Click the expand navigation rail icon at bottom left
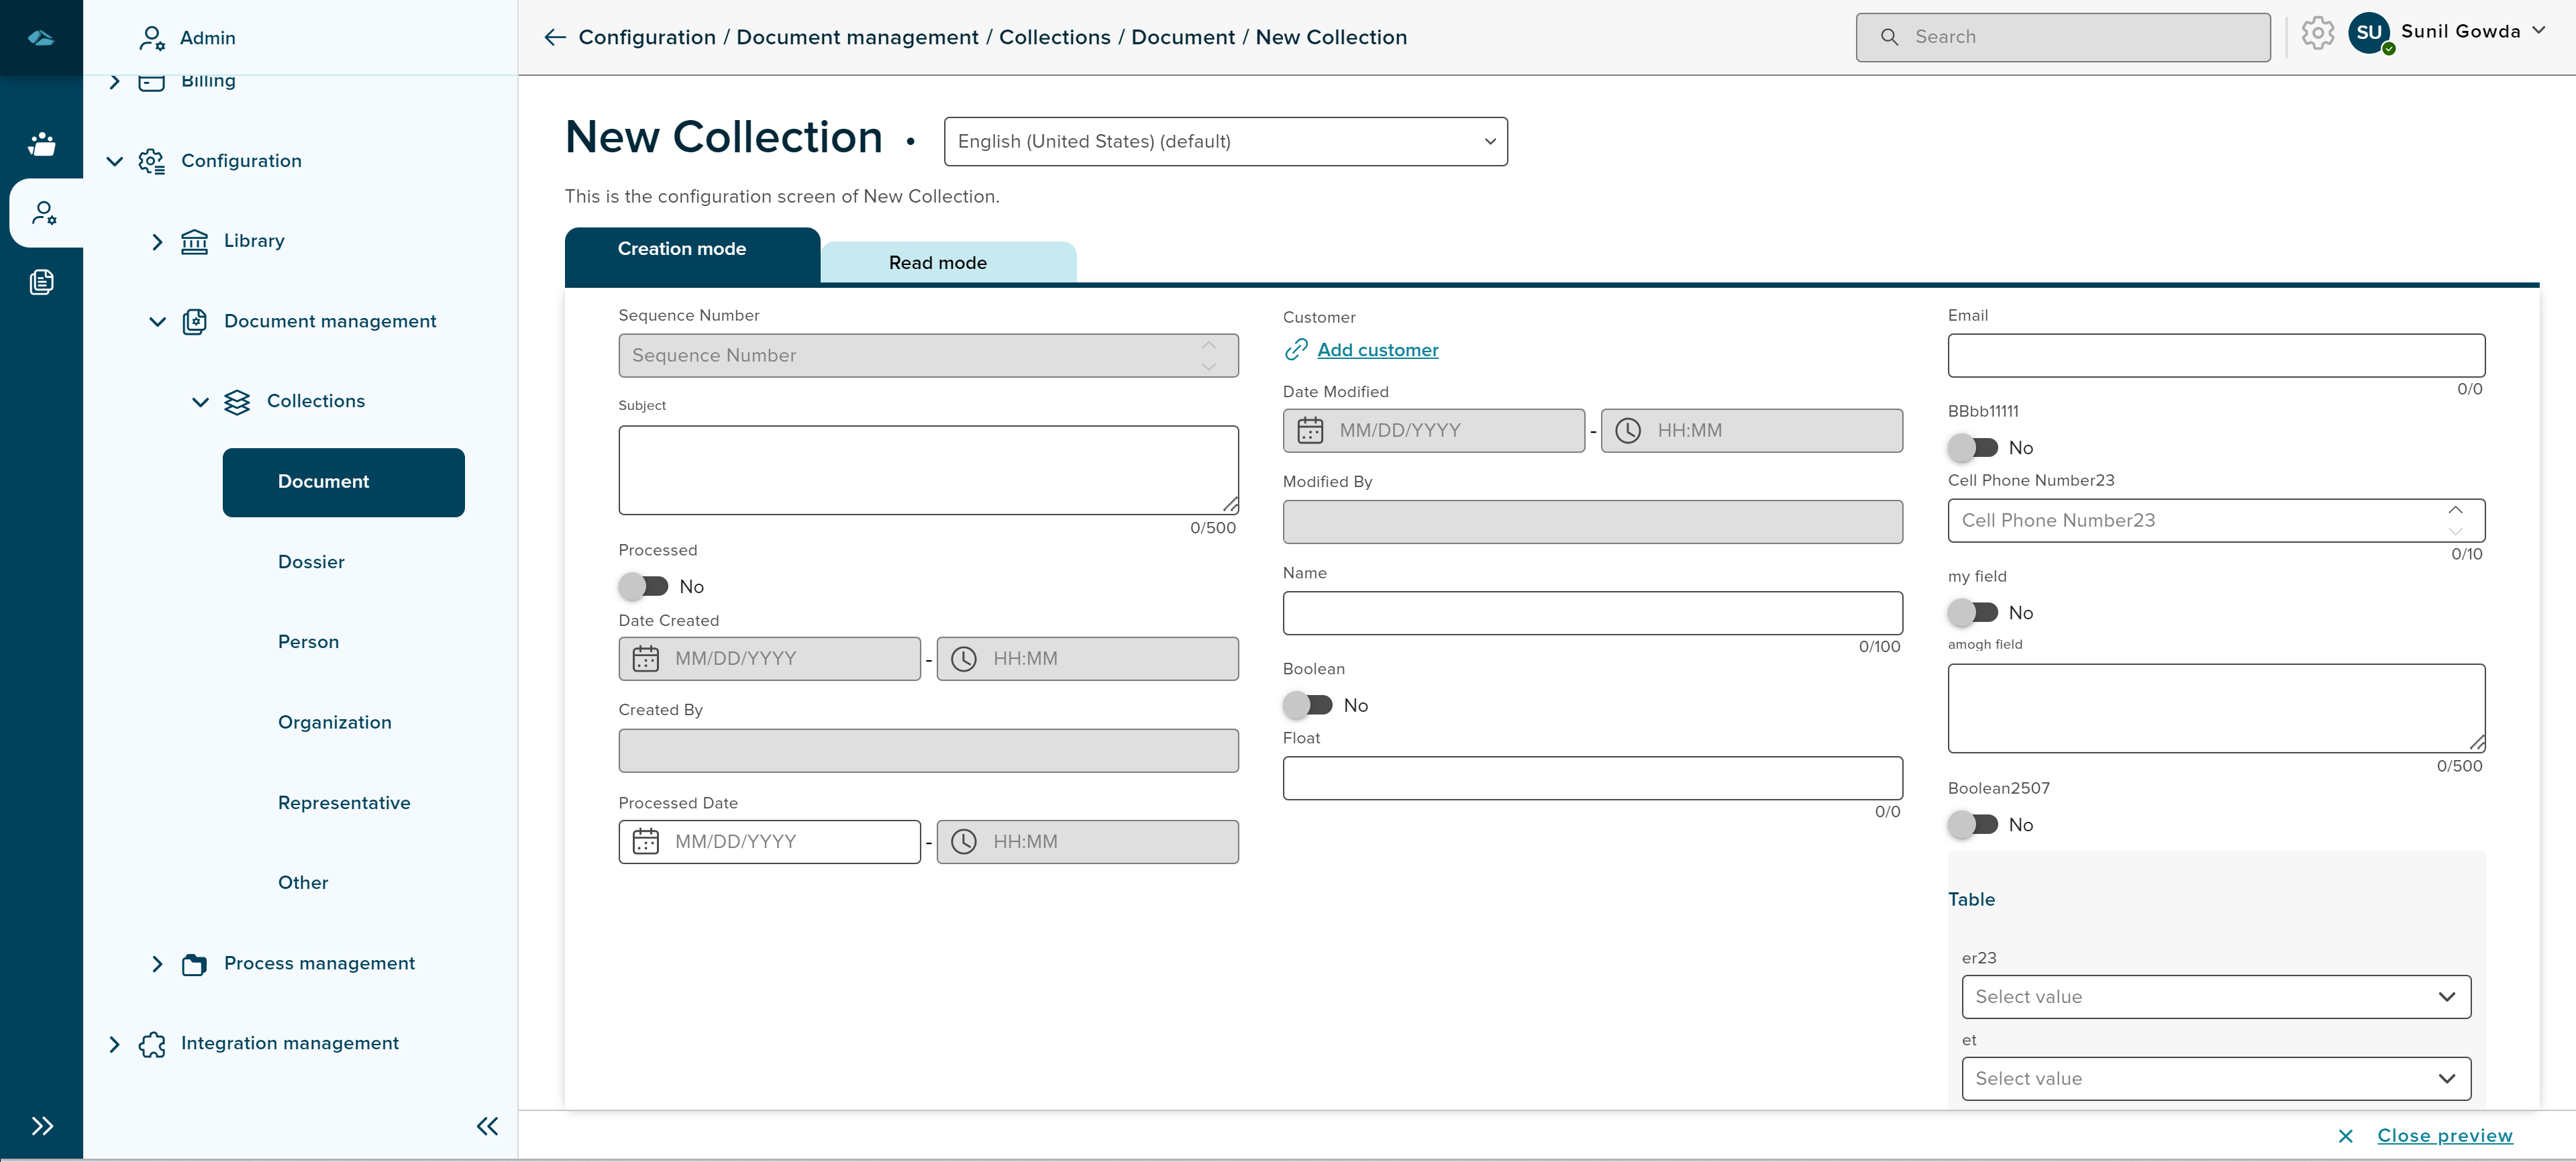Image resolution: width=2576 pixels, height=1162 pixels. tap(41, 1126)
